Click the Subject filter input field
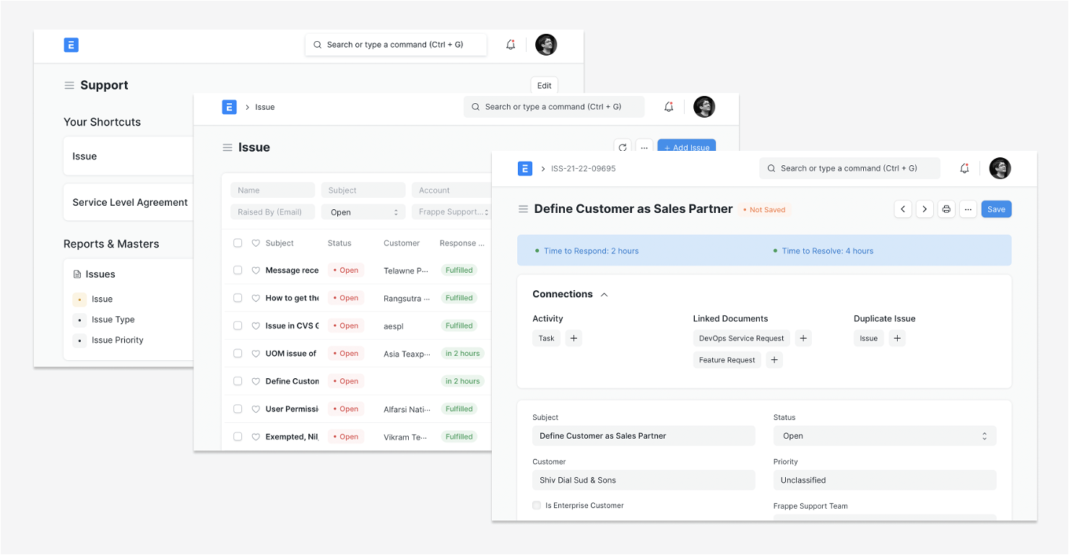The height and width of the screenshot is (555, 1069). point(363,189)
